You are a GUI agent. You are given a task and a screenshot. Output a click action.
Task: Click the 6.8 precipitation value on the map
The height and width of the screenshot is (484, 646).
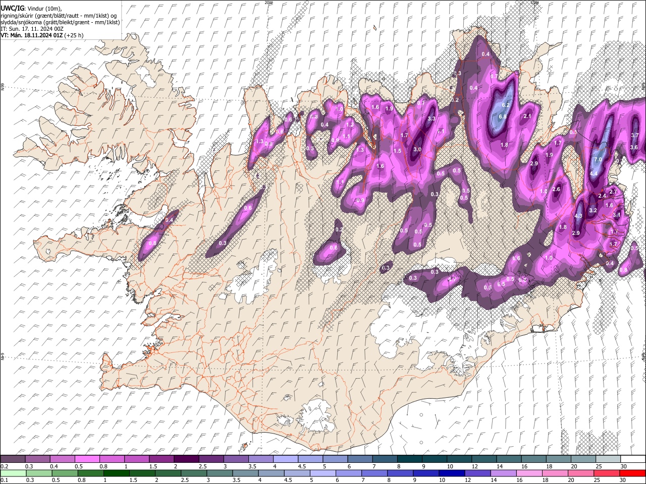coord(503,116)
